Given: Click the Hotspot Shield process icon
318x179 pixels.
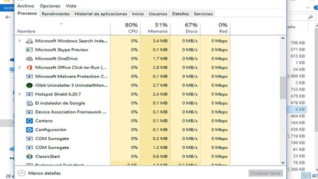Looking at the screenshot, I should point(29,94).
